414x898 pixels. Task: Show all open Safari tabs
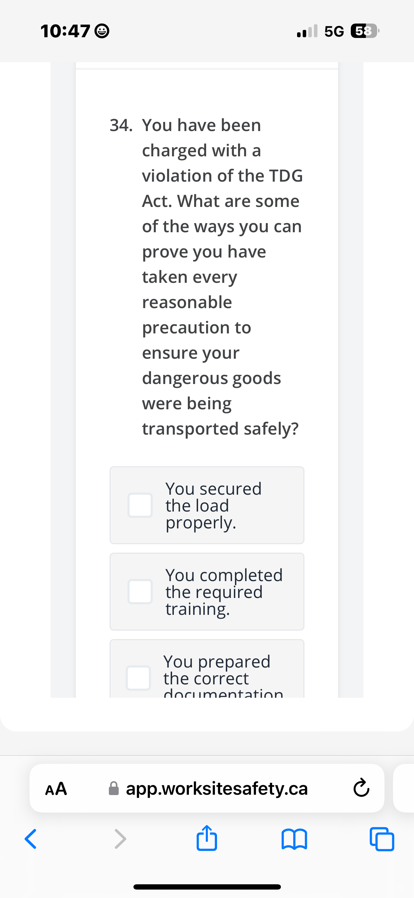[x=382, y=839]
